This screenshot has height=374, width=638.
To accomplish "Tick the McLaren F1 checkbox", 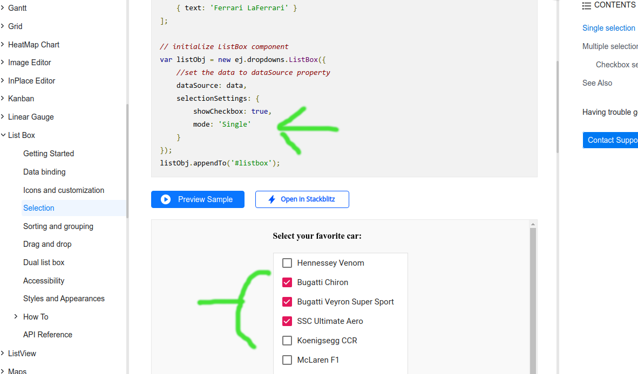I will pos(287,360).
